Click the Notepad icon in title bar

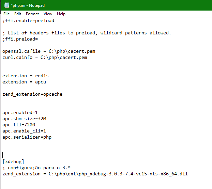tap(6, 5)
